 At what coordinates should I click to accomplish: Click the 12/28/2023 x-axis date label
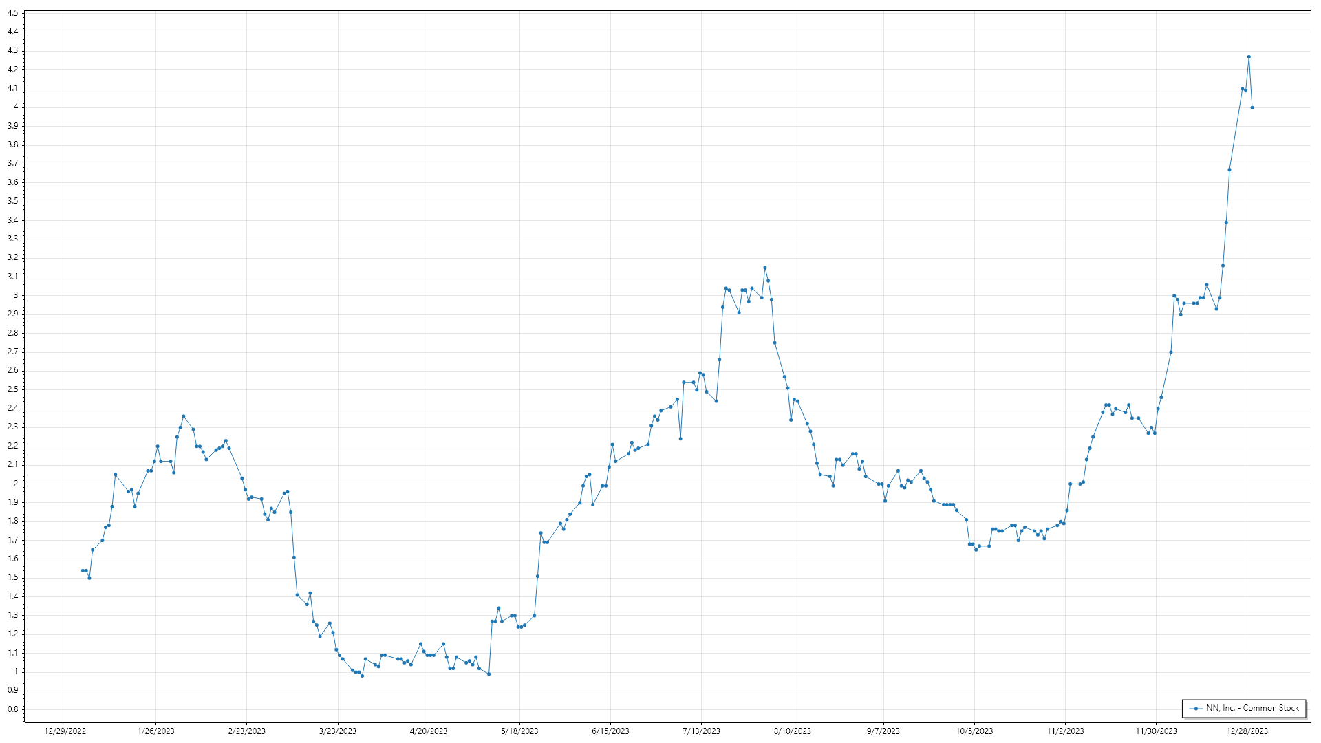click(x=1247, y=731)
